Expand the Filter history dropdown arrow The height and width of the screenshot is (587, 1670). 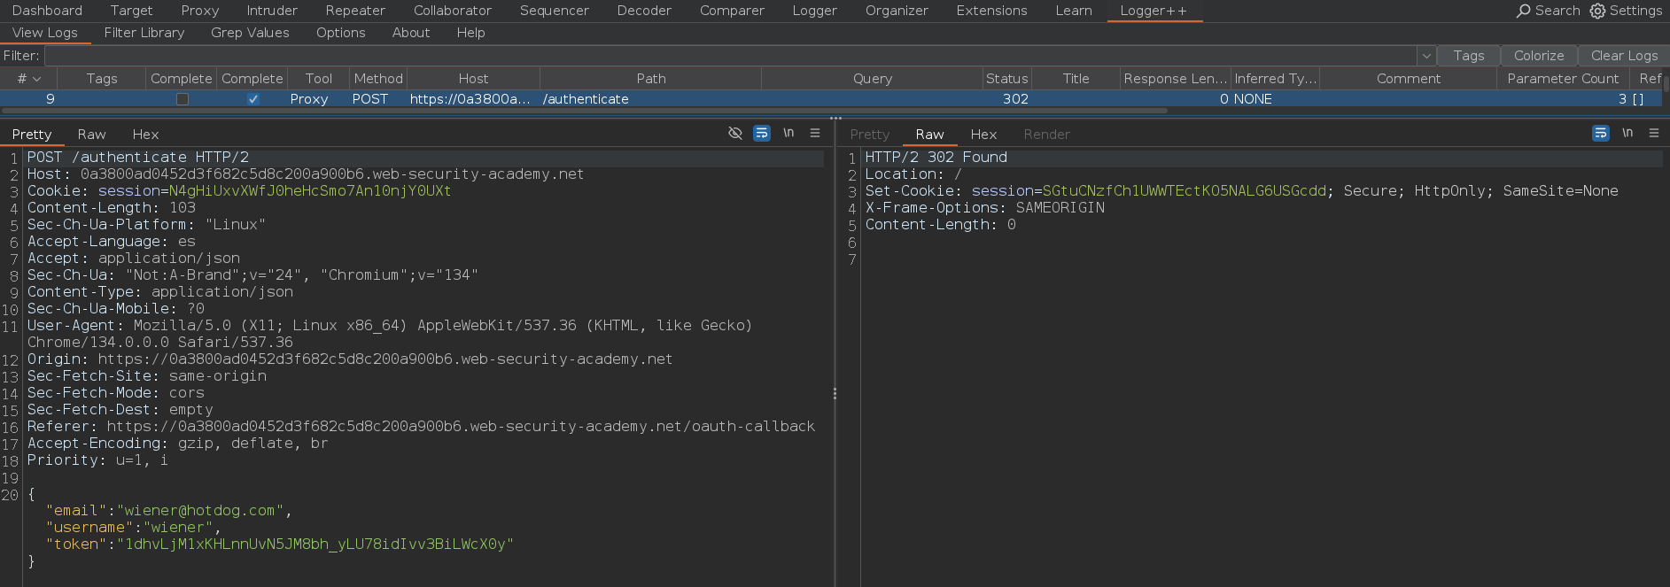(1426, 56)
